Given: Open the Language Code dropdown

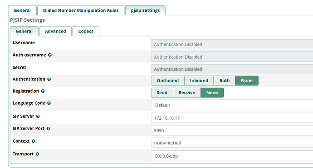Looking at the screenshot, I should [x=232, y=105].
